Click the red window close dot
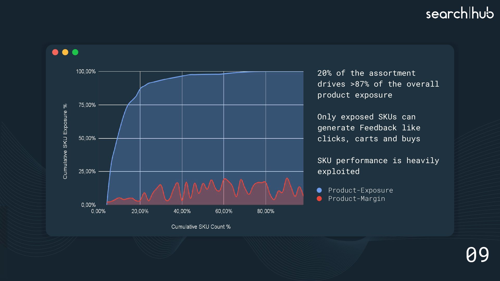 click(55, 52)
